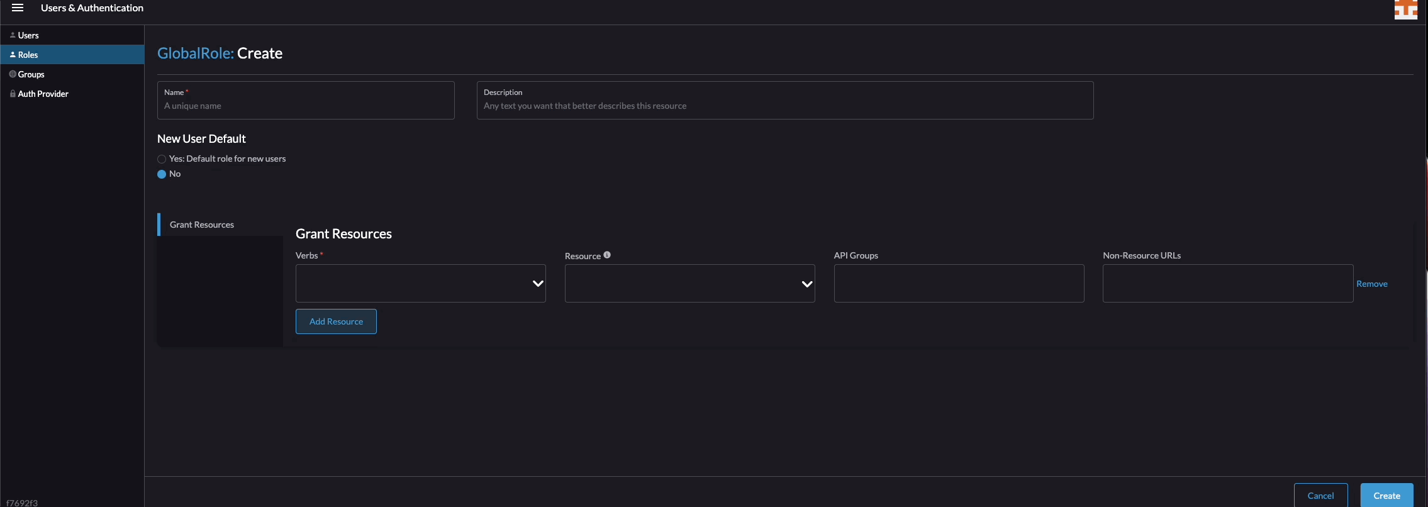
Task: Select the 'No' radio option
Action: tap(162, 174)
